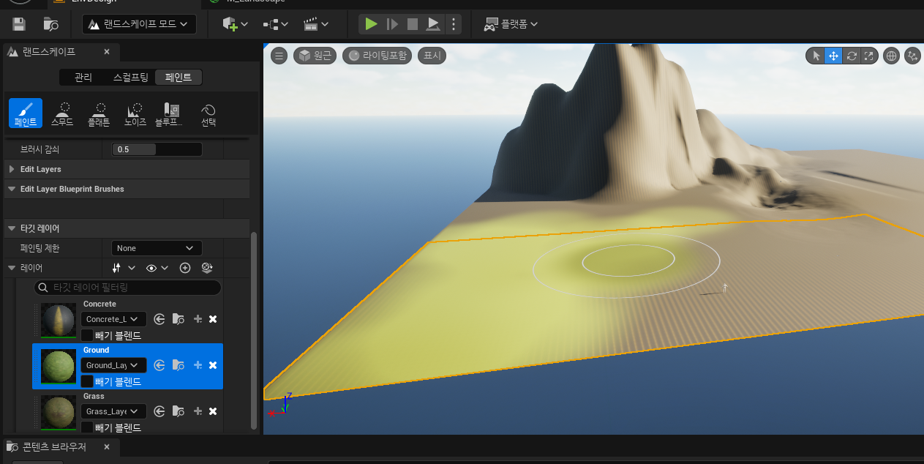924x464 pixels.
Task: Toggle 빼기 블렌드 checkbox for Ground
Action: pos(87,382)
